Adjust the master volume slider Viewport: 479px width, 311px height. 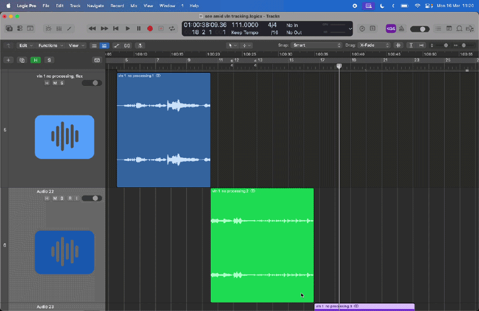pyautogui.click(x=420, y=29)
